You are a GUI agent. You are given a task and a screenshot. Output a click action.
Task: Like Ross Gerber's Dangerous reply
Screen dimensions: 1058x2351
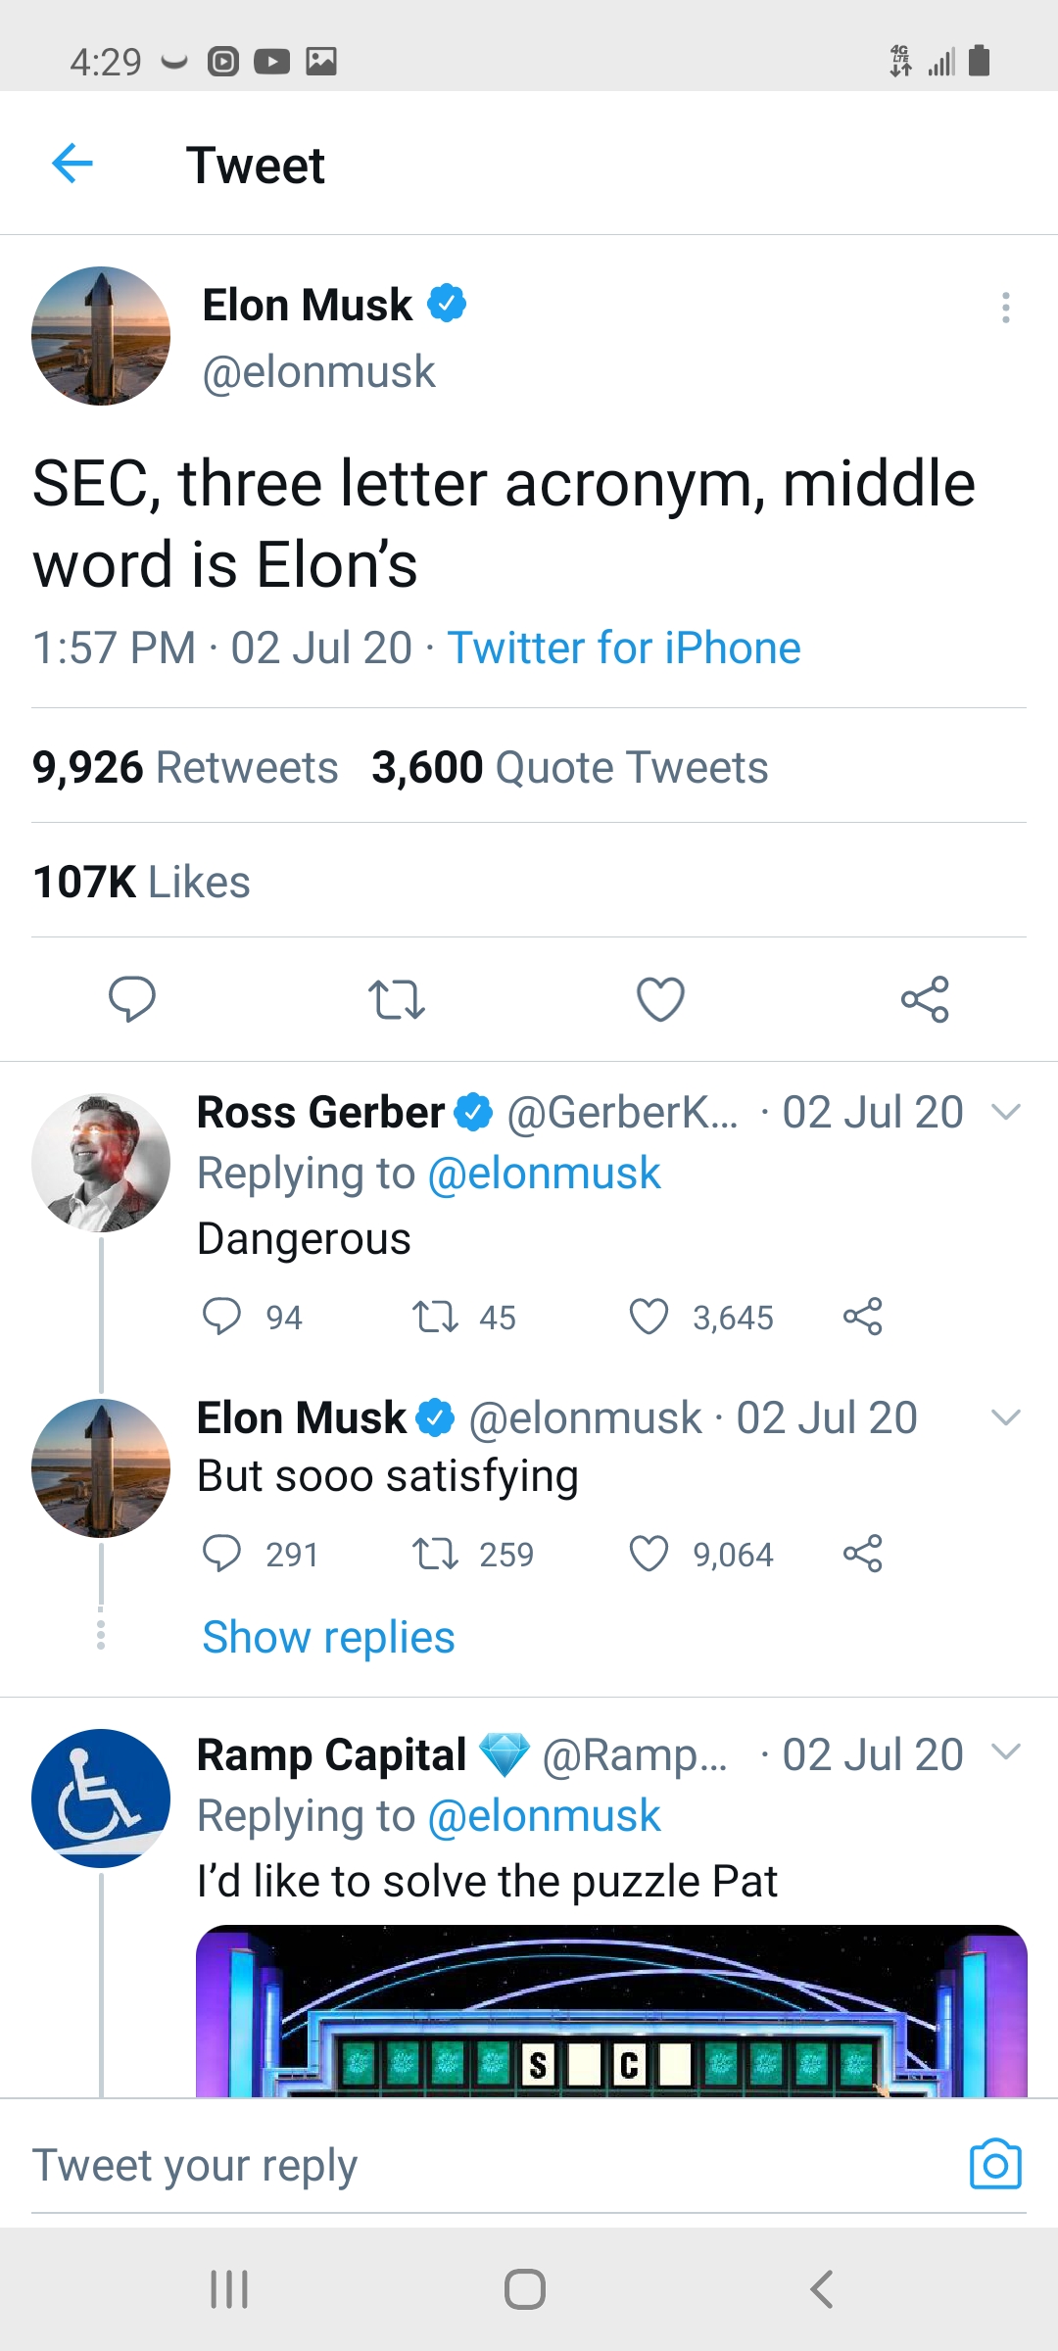pos(649,1317)
